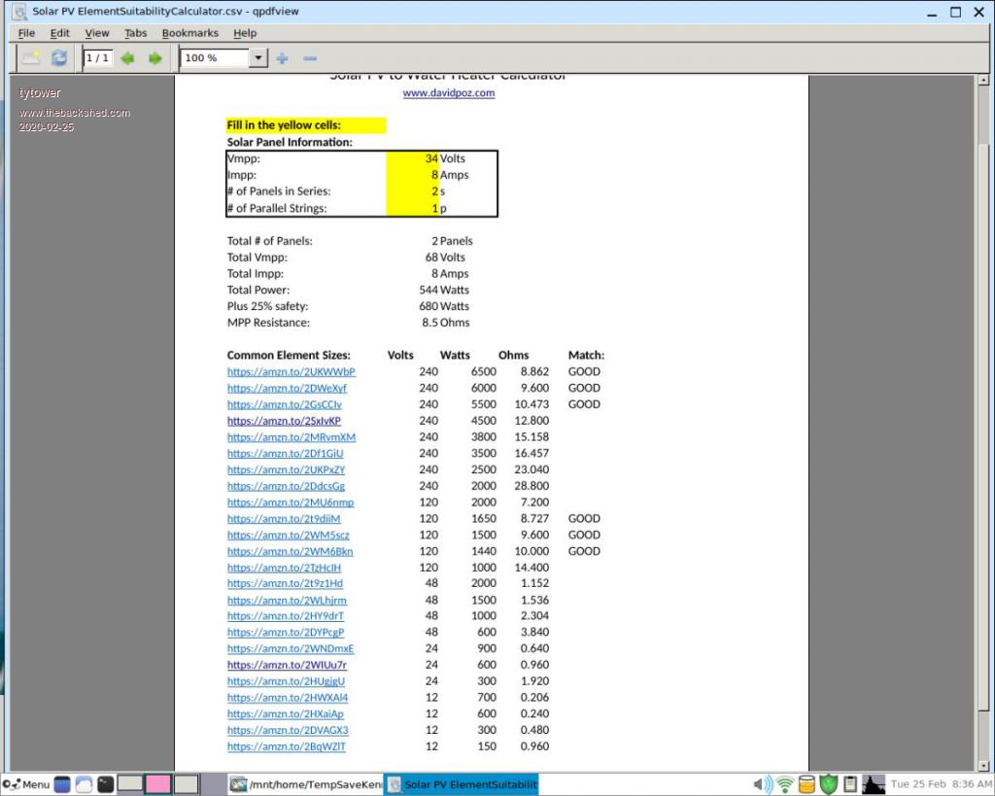Zoom in with the plus icon
Viewport: 995px width, 796px height.
point(283,58)
